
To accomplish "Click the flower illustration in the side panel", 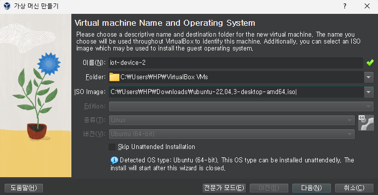I will (x=36, y=96).
